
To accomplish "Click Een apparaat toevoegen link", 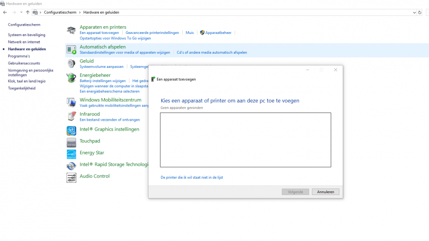I will [x=100, y=33].
